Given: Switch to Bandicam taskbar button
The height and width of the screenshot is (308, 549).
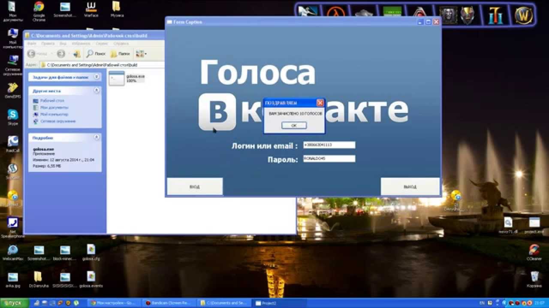Looking at the screenshot, I should 170,303.
